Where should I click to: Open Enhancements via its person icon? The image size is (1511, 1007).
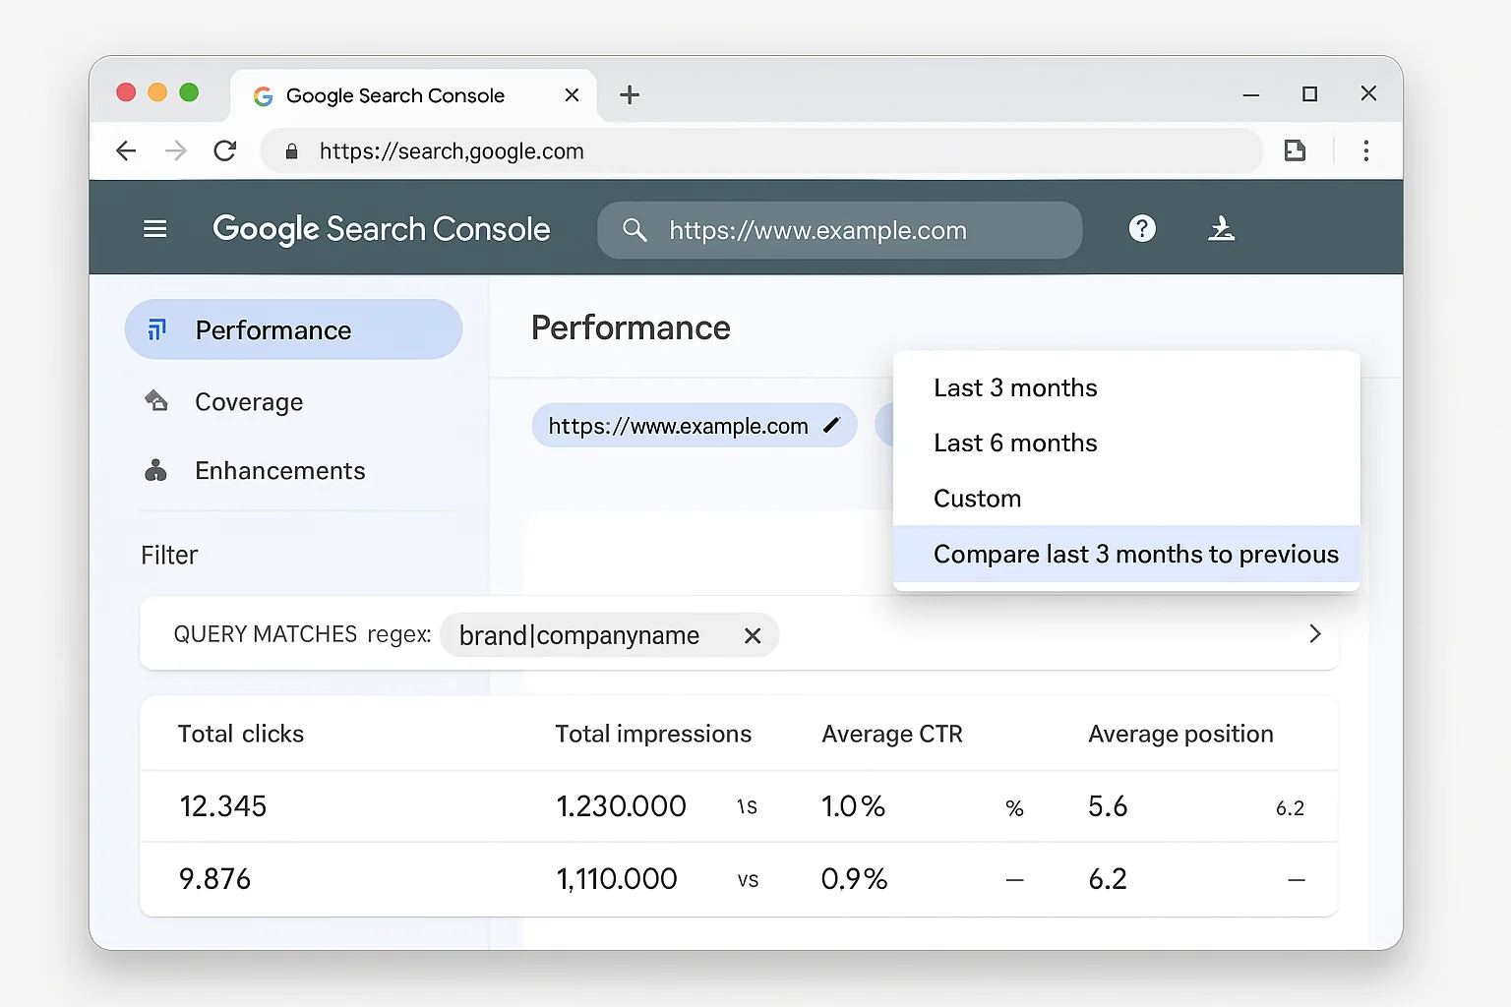(156, 470)
